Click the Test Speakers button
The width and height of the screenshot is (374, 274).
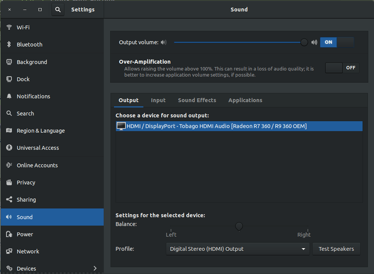coord(336,249)
